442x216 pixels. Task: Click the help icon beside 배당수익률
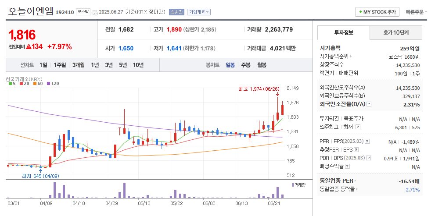point(348,166)
